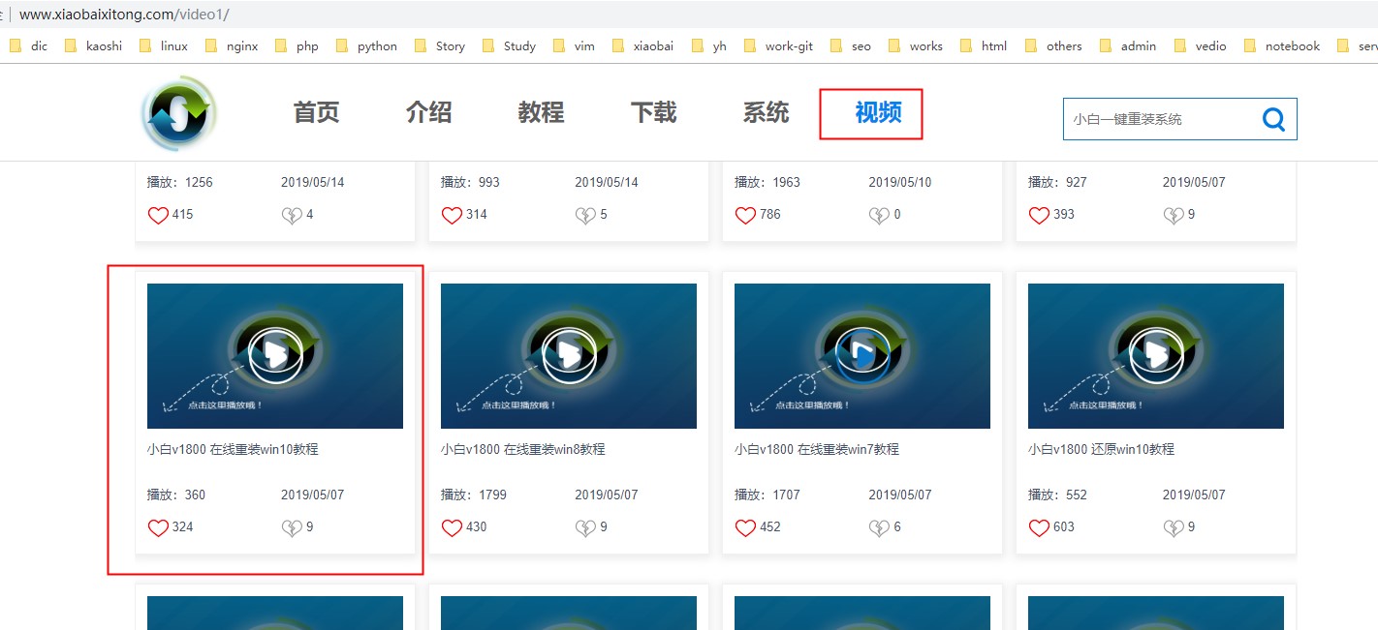Like the 还原win10教程 video (603)
Viewport: 1378px width, 630px height.
tap(1039, 527)
